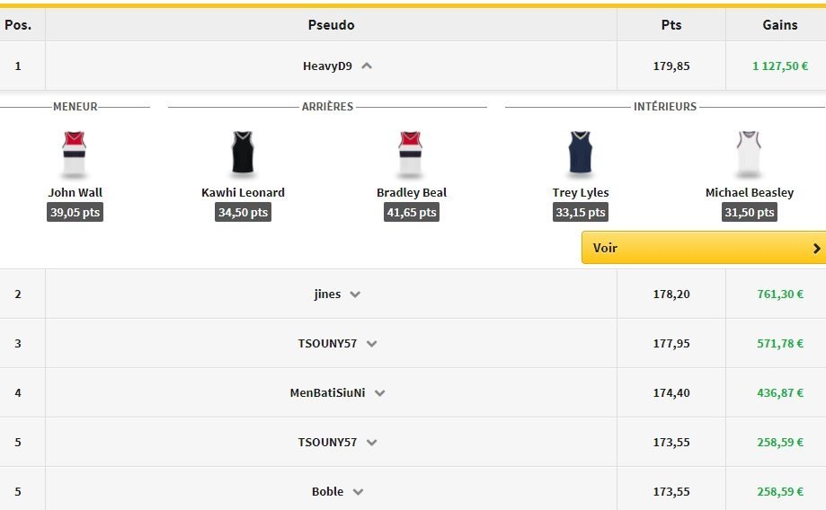Click Kawhi Leonard's black jersey icon

pos(243,154)
